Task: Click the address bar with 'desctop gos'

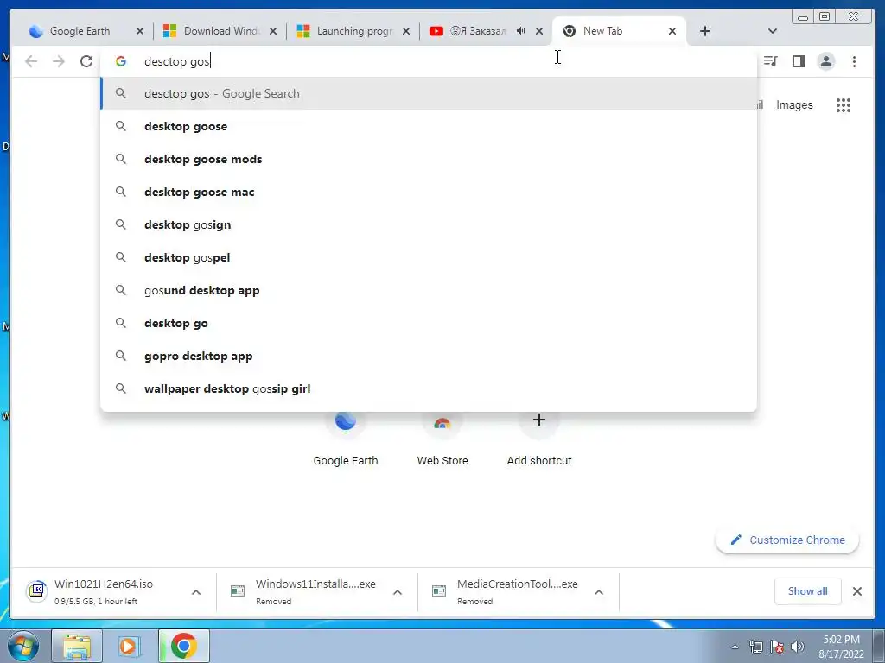Action: click(x=428, y=61)
